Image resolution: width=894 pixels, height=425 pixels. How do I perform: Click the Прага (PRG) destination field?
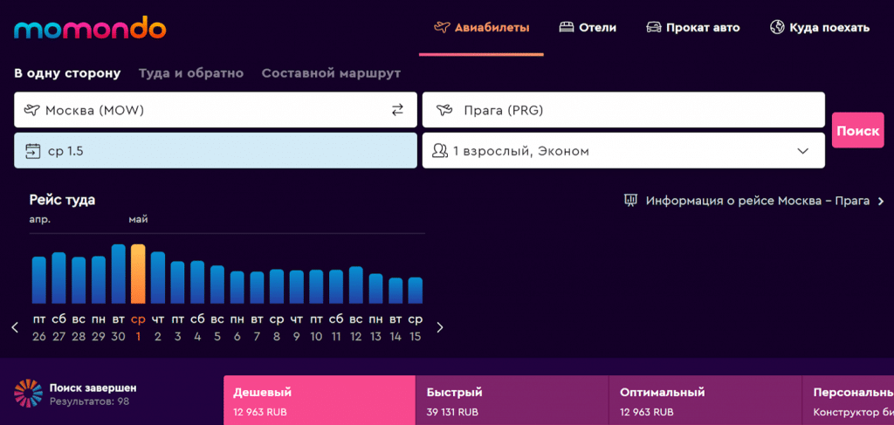[623, 110]
